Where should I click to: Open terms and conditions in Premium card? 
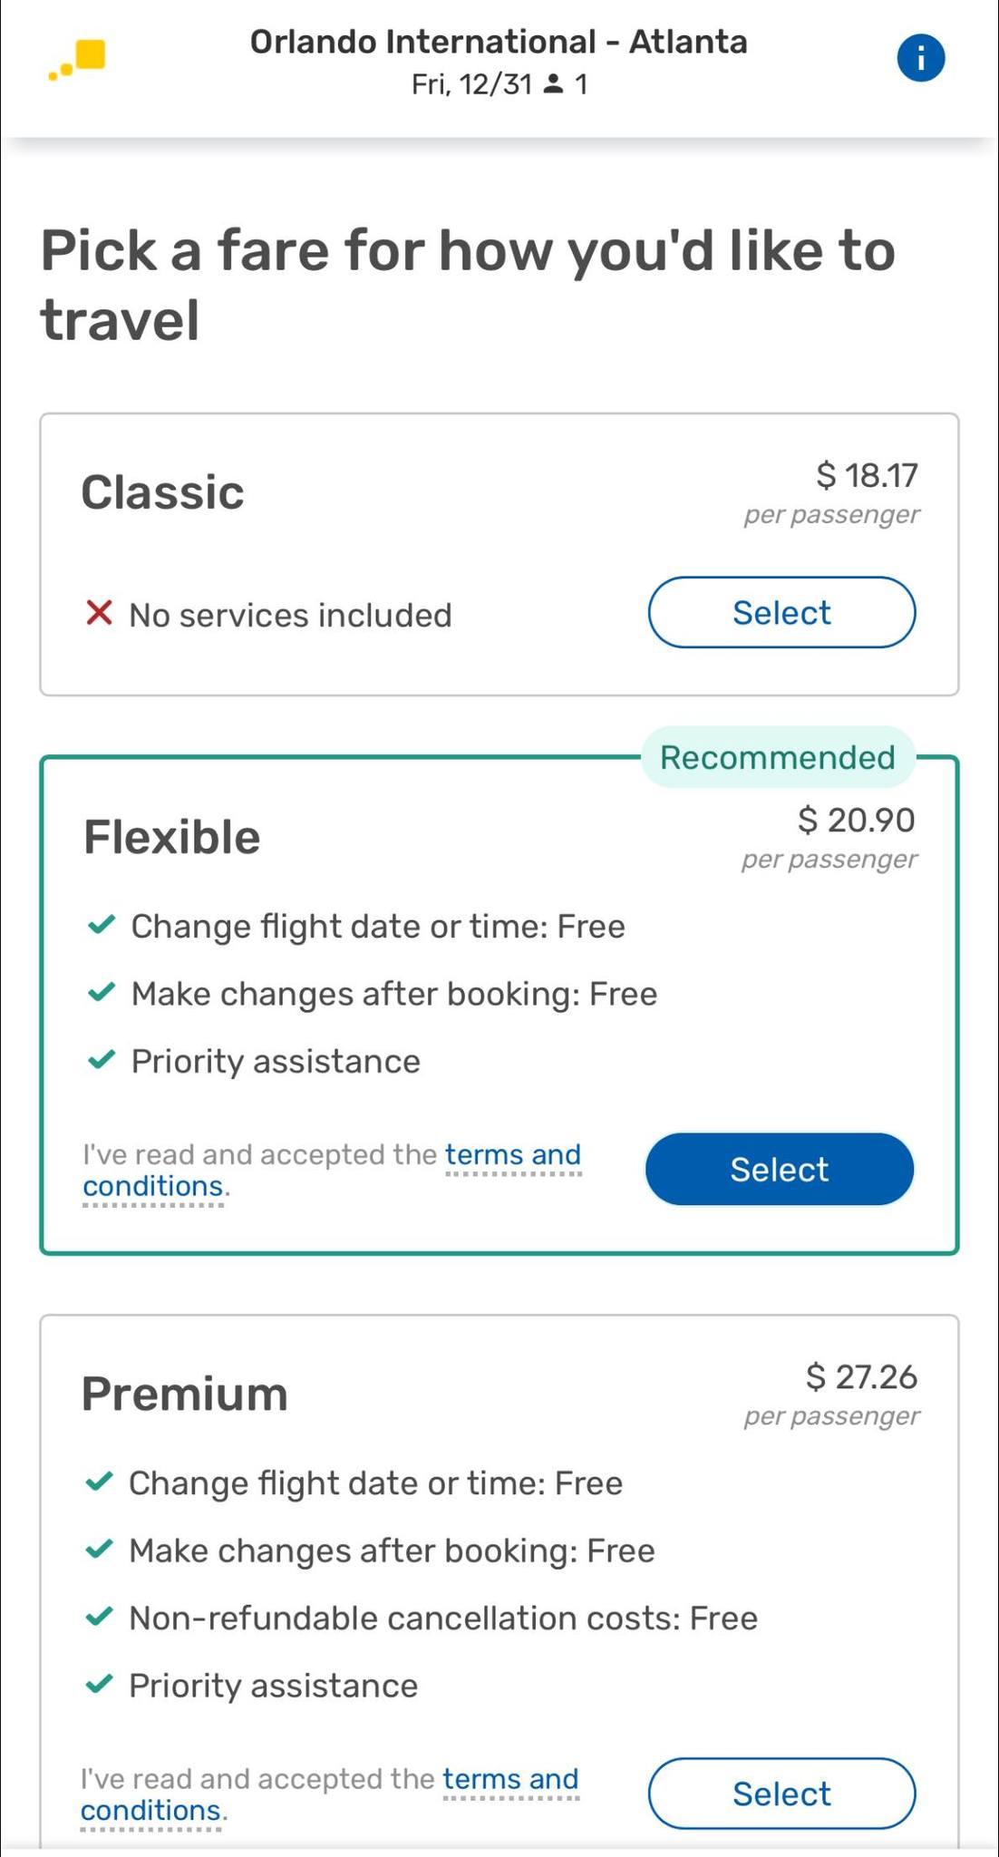(x=510, y=1779)
